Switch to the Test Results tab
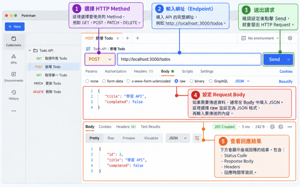 [x=150, y=127]
